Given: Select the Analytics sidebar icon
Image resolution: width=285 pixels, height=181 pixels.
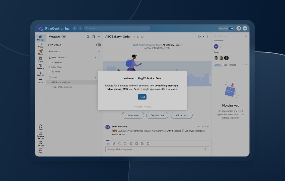Looking at the screenshot, I should (40, 73).
